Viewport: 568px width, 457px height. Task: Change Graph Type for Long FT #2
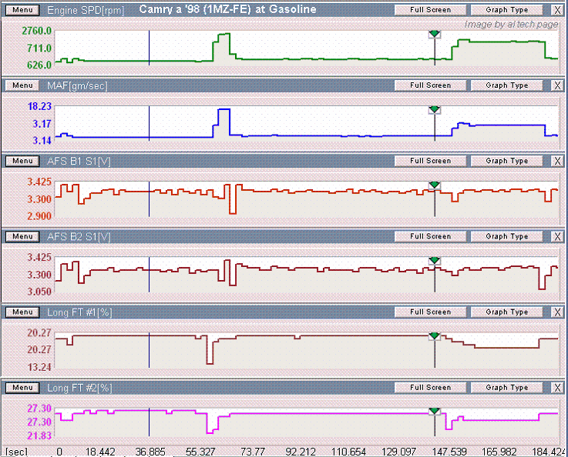pyautogui.click(x=507, y=388)
